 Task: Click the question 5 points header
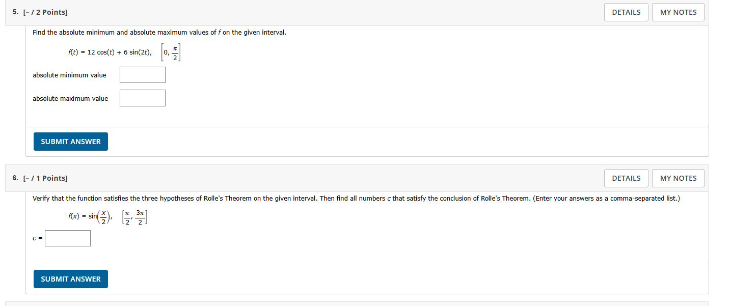click(40, 12)
